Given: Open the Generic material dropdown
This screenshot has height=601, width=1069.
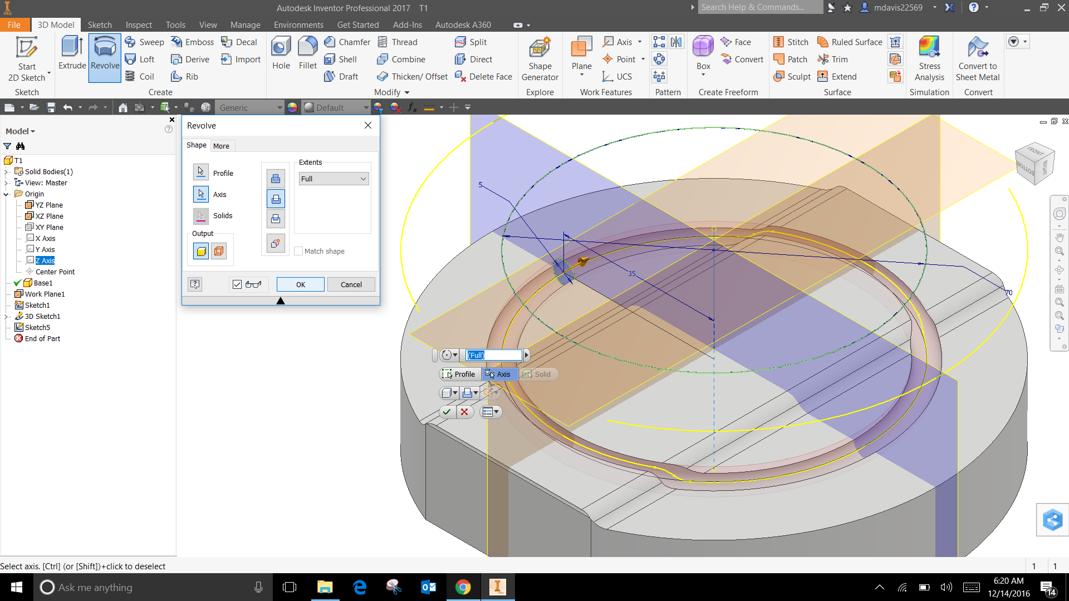Looking at the screenshot, I should 280,107.
